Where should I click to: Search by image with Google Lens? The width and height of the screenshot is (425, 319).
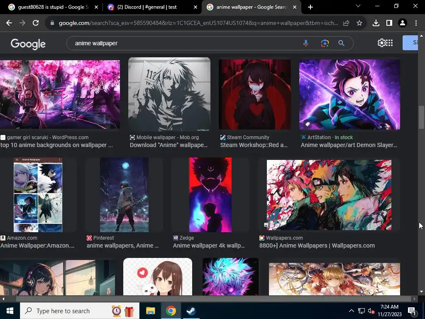coord(325,43)
